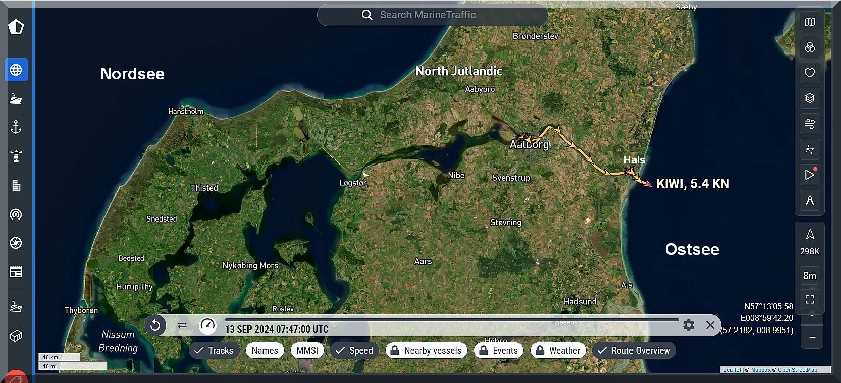Click the heart favorites icon

810,73
